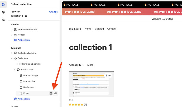The width and height of the screenshot is (182, 107).
Task: Select the Product title block
Action: pyautogui.click(x=29, y=81)
